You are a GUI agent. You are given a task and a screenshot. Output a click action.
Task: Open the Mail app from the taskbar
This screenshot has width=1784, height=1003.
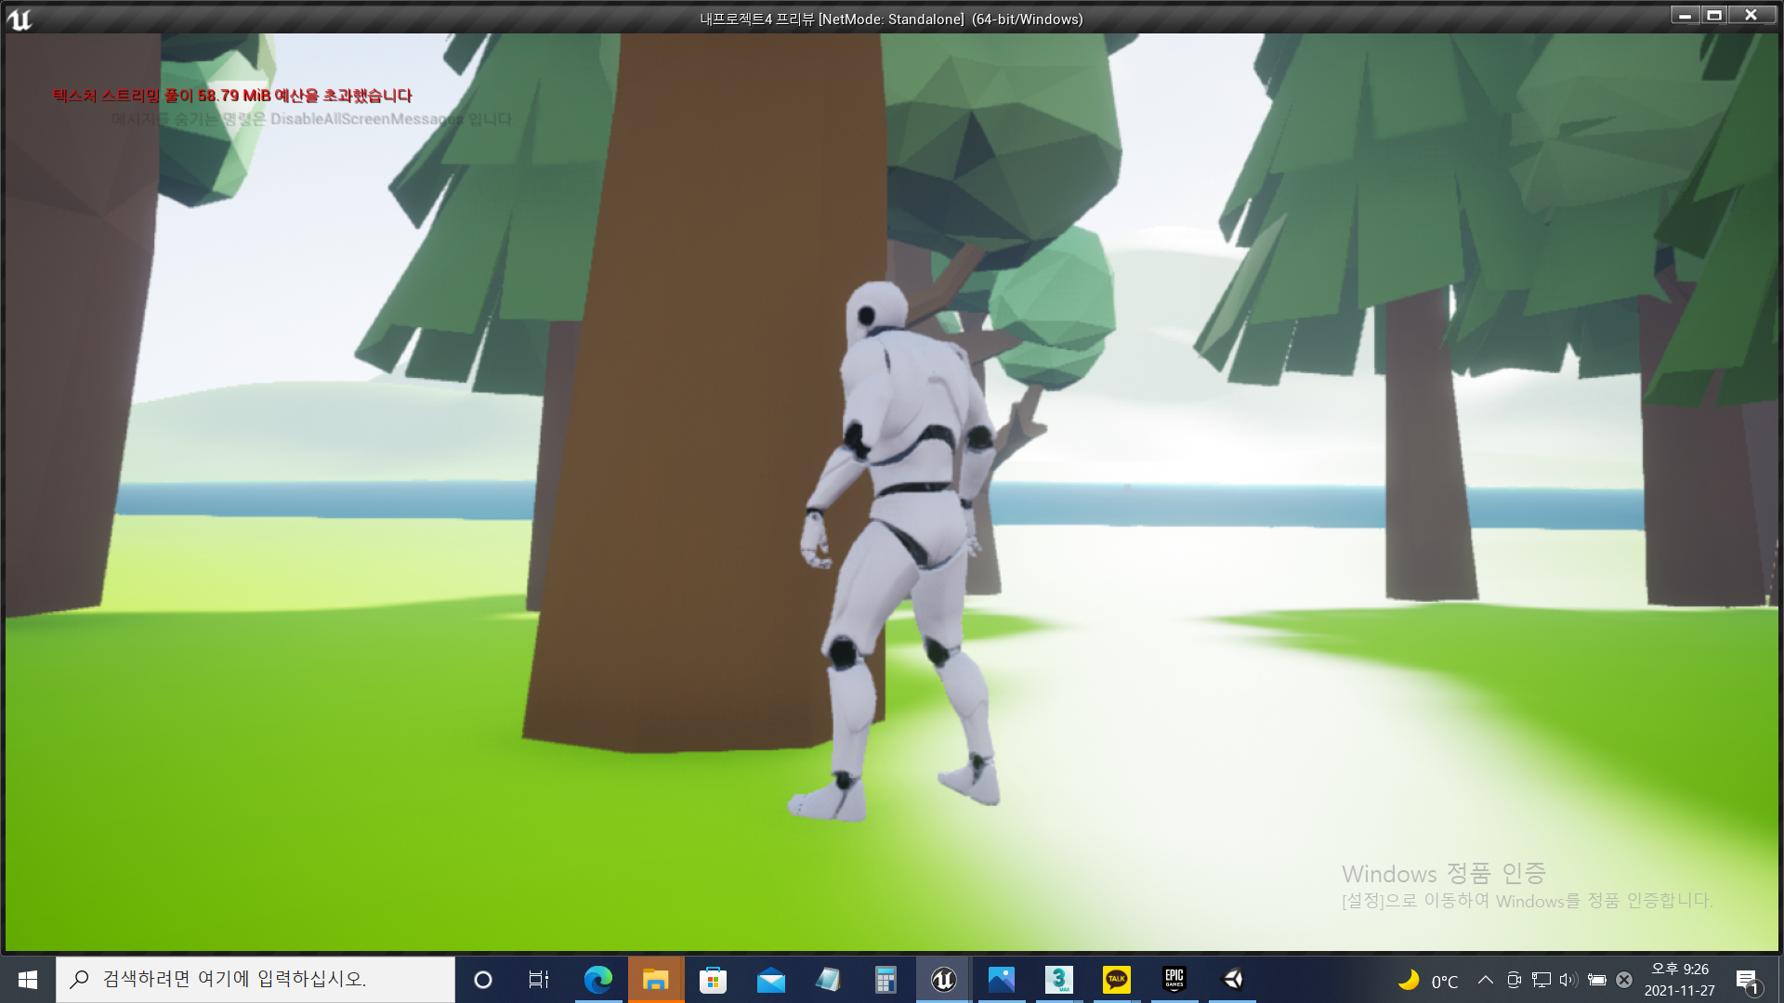point(770,980)
